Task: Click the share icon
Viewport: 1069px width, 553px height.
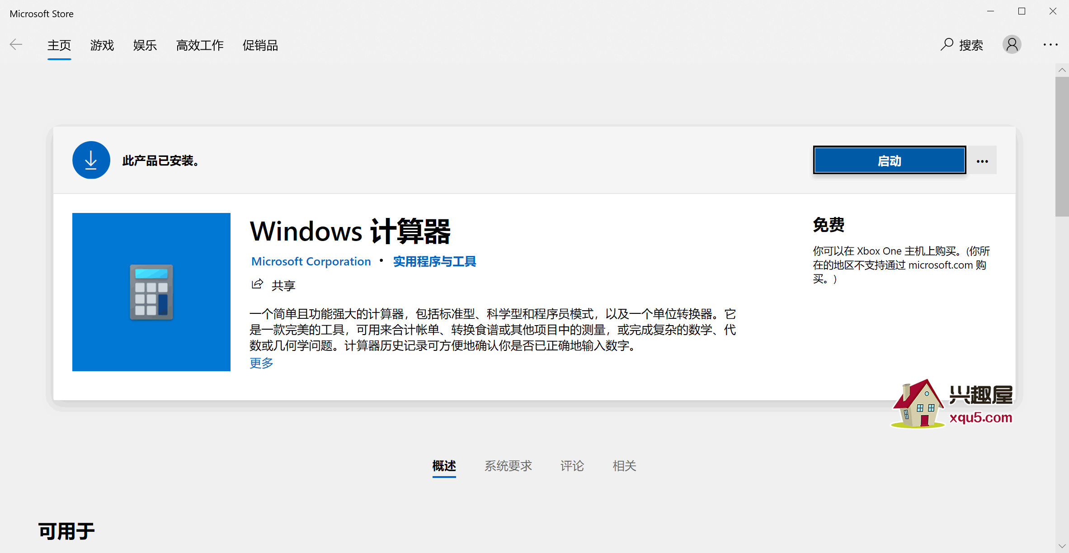Action: (257, 284)
